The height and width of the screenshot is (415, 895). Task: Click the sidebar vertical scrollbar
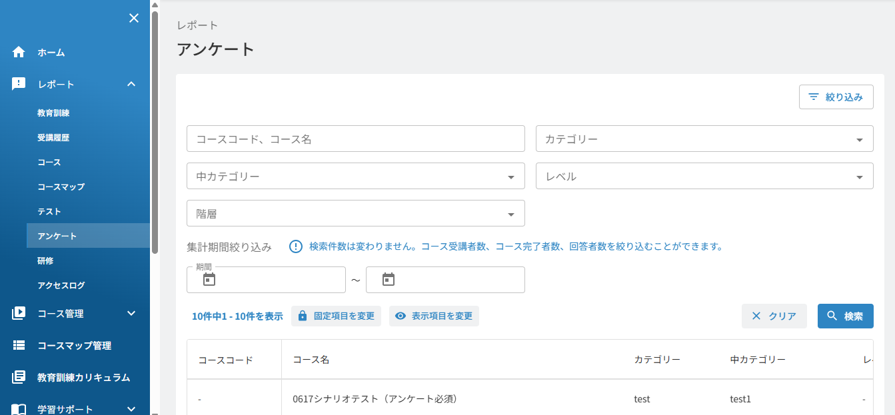[155, 132]
